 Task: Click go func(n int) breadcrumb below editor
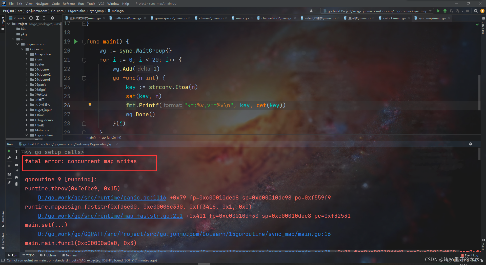point(111,138)
